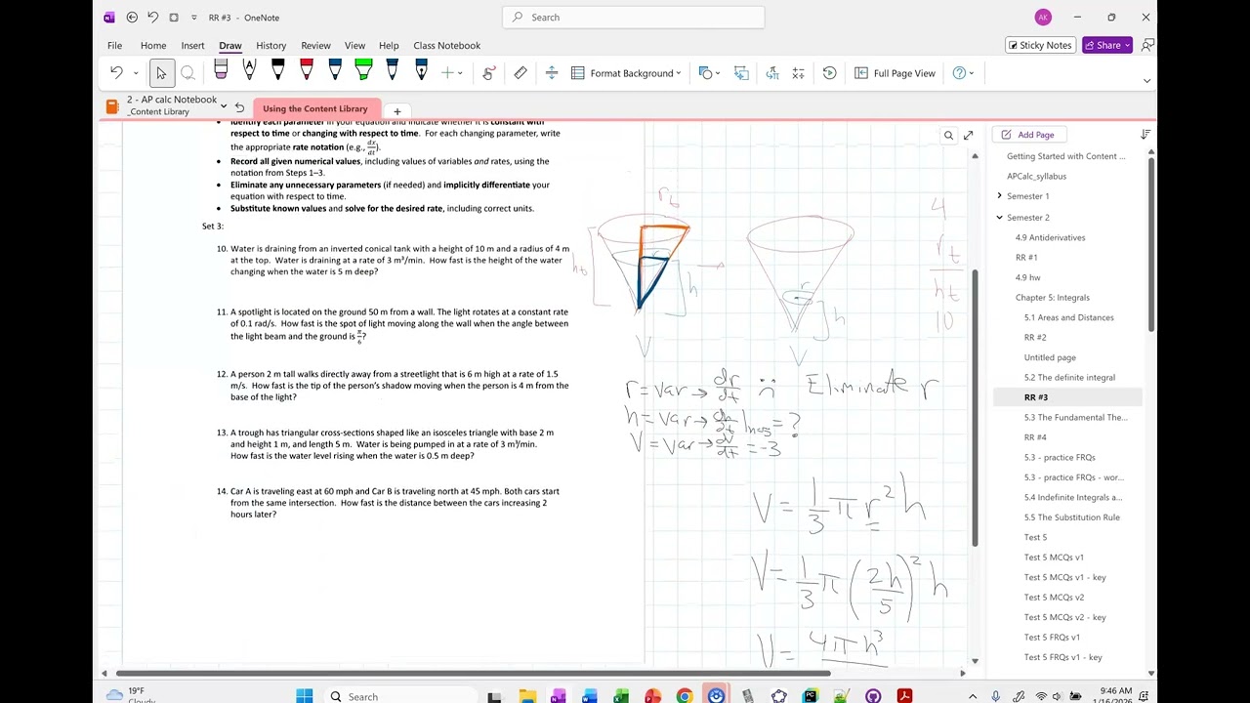Add a new section with plus tab
1250x703 pixels.
[396, 110]
